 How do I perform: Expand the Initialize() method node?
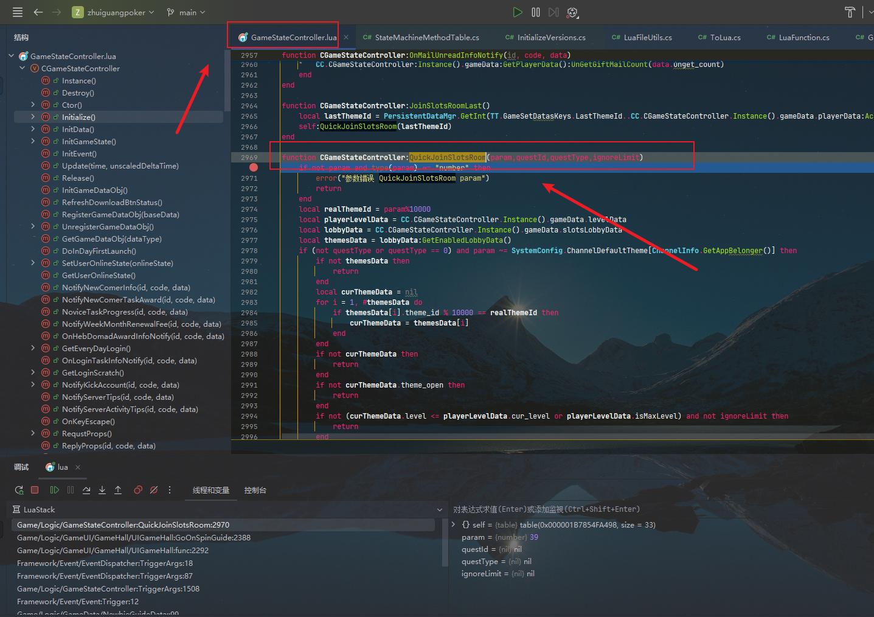click(33, 117)
